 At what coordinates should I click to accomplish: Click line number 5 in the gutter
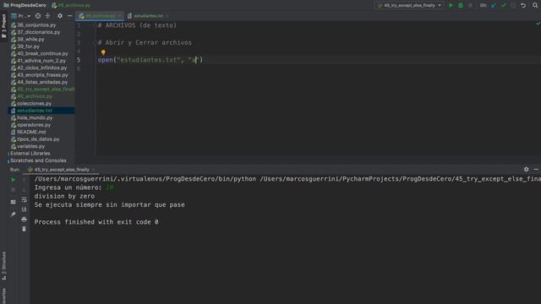[79, 60]
